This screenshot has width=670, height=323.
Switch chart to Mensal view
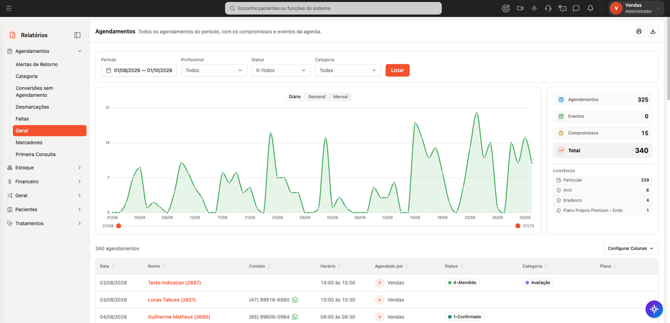tap(340, 97)
